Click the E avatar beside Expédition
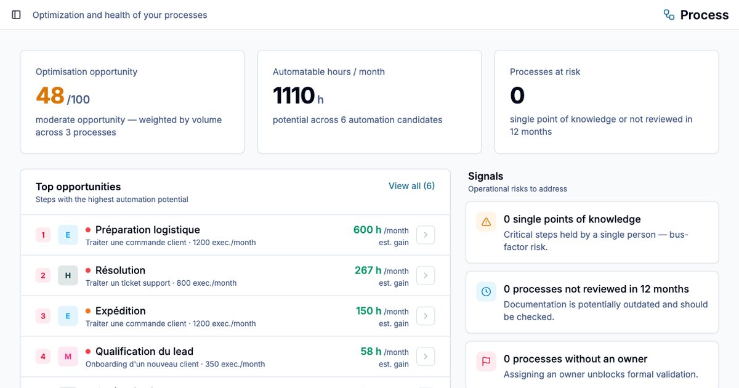This screenshot has width=739, height=388. (68, 316)
